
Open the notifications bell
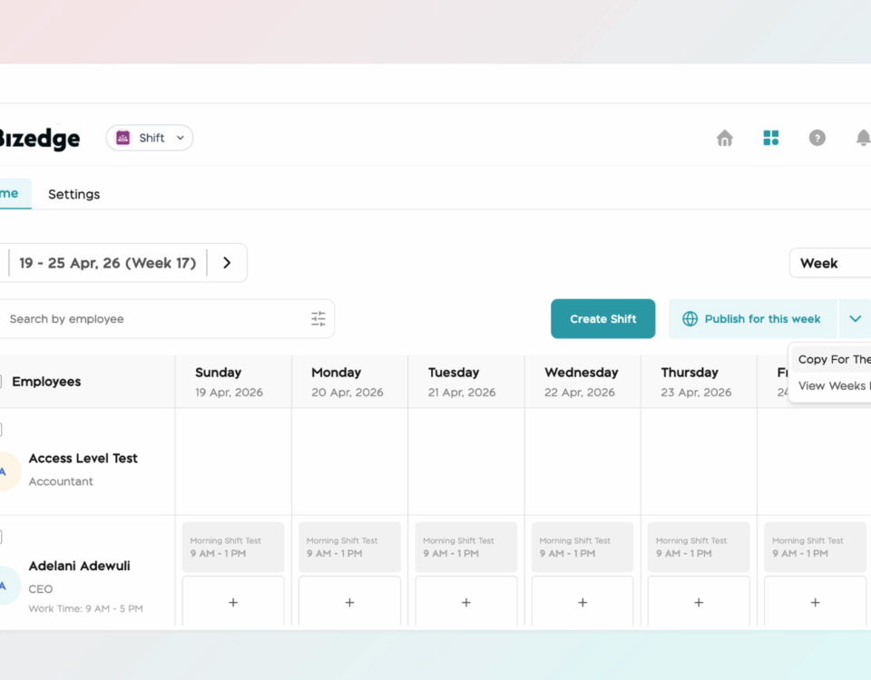pyautogui.click(x=862, y=138)
